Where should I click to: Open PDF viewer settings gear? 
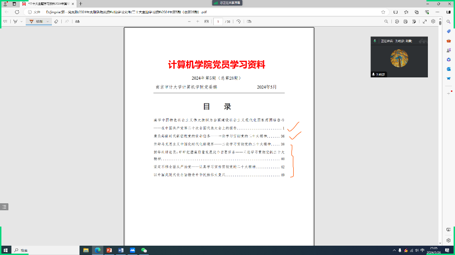(x=433, y=21)
